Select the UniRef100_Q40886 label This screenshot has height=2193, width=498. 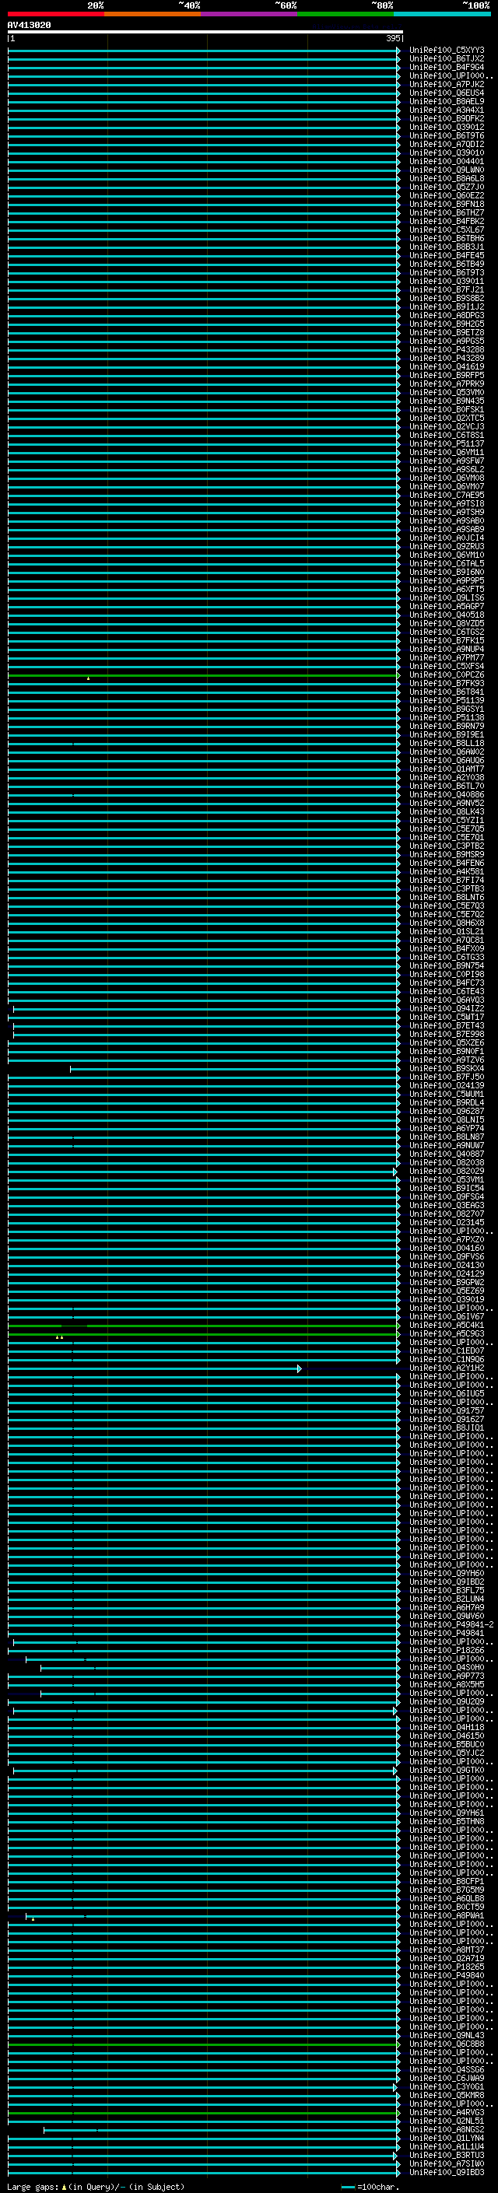(x=447, y=795)
